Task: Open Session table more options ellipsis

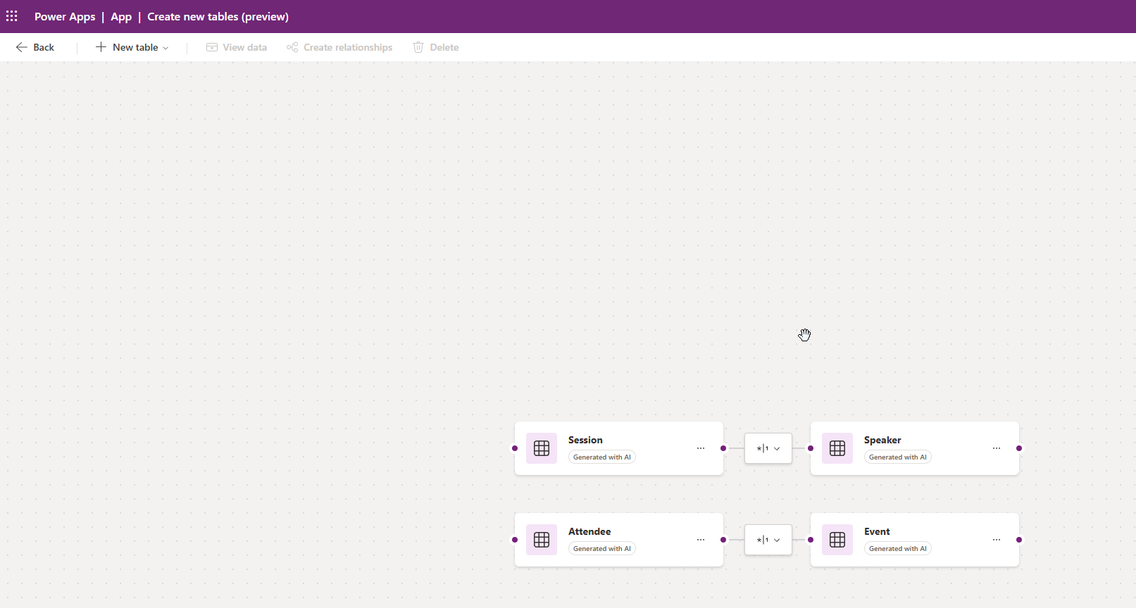Action: 701,448
